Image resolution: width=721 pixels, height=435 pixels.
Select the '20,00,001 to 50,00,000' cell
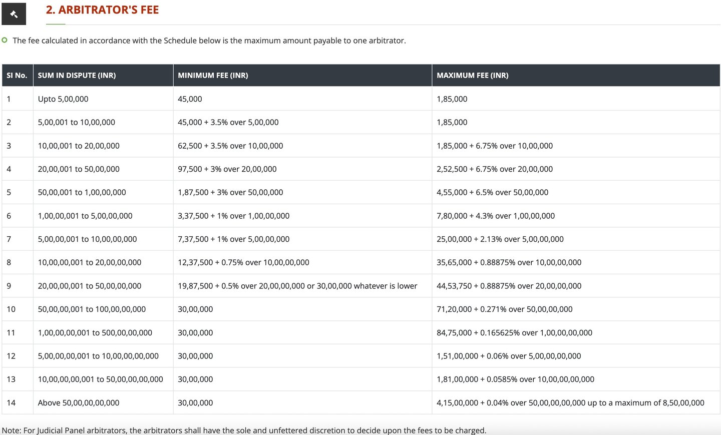[103, 169]
